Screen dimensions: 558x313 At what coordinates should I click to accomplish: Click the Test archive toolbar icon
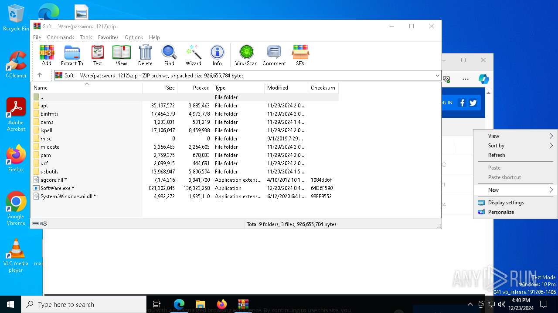point(98,55)
